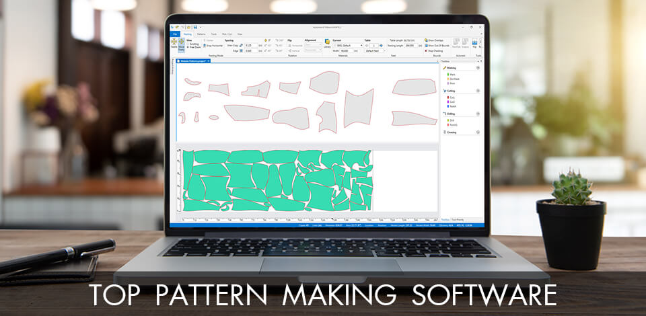
Task: Click the material Width input field
Action: pyautogui.click(x=347, y=50)
